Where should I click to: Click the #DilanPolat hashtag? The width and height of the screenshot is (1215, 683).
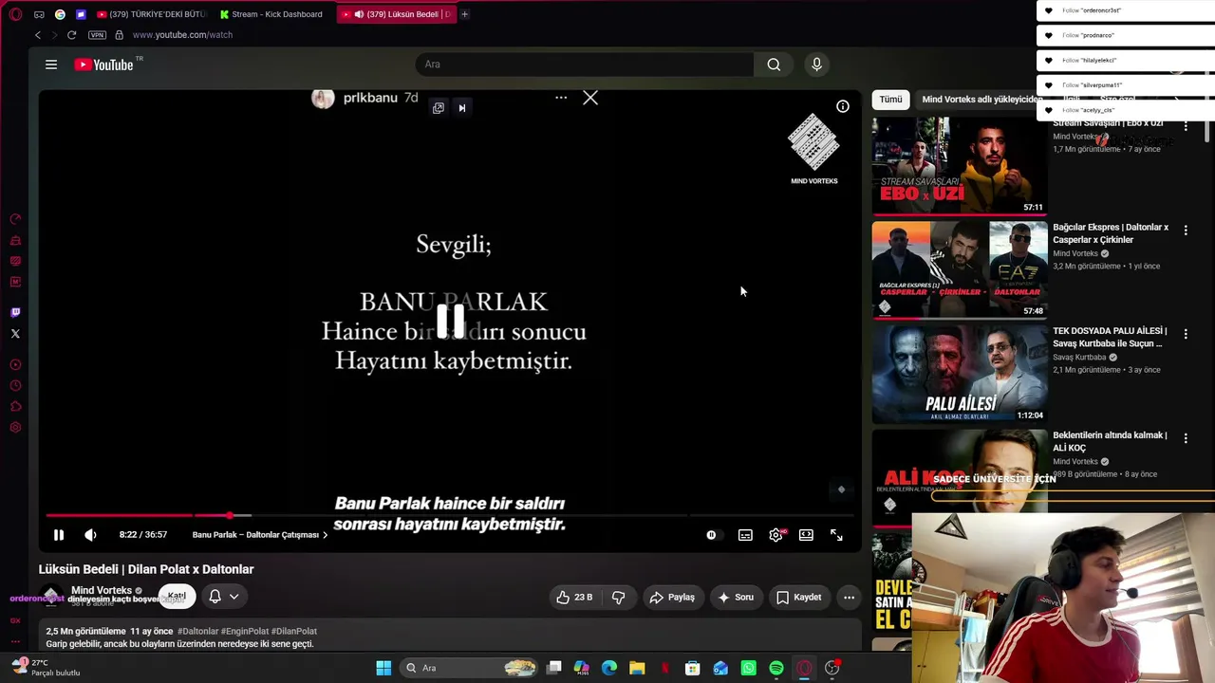[294, 631]
